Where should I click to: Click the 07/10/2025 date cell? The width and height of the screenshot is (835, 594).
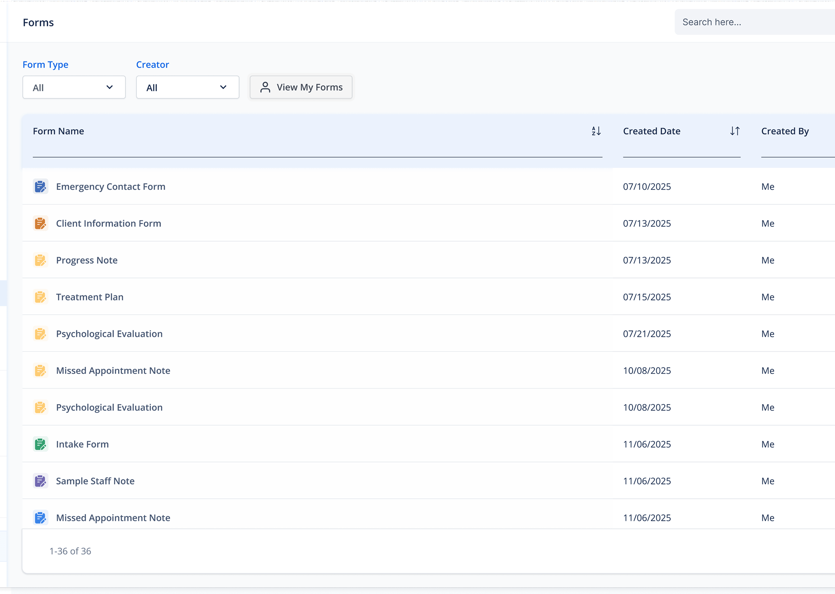(x=647, y=187)
